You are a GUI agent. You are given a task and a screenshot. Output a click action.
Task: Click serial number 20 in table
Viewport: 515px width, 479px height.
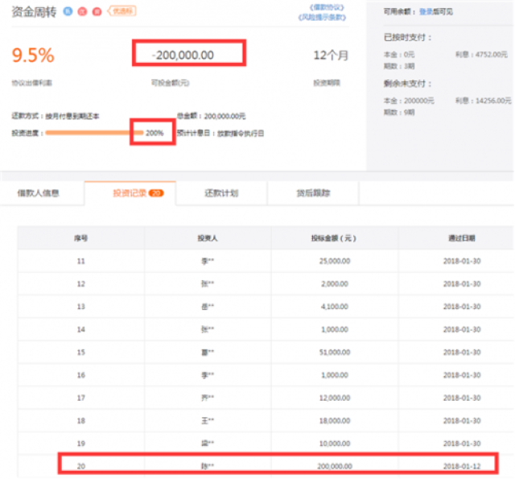[80, 466]
